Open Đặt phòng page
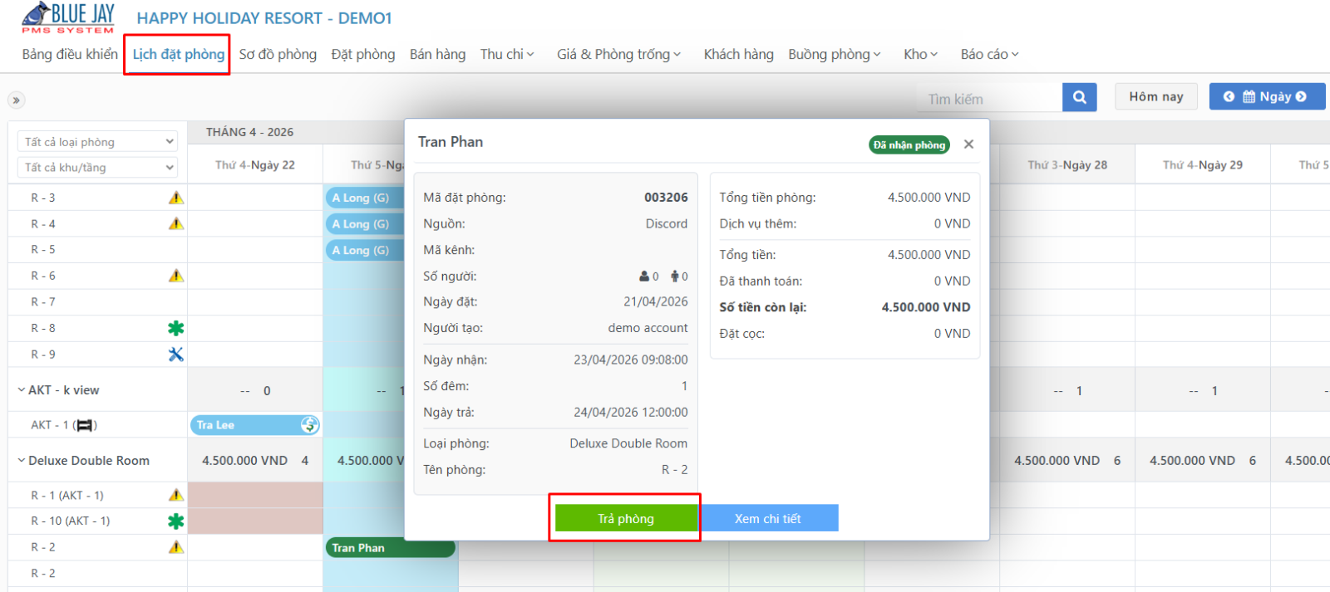The height and width of the screenshot is (592, 1330). [x=363, y=54]
